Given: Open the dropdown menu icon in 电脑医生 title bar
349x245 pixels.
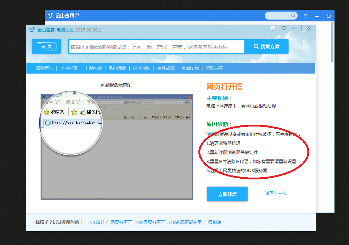Looking at the screenshot, I should [x=284, y=28].
